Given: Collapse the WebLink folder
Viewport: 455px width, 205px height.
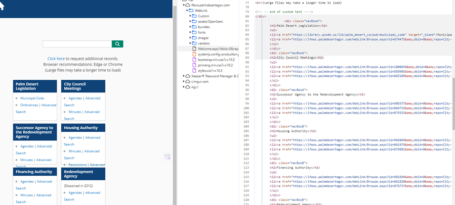Looking at the screenshot, I should coord(186,11).
